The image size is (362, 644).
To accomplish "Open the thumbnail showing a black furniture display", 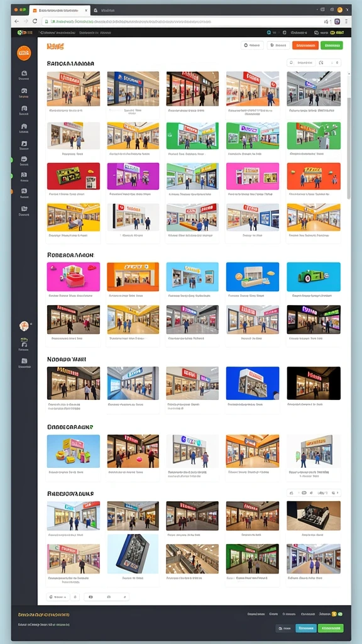I will coord(314,516).
